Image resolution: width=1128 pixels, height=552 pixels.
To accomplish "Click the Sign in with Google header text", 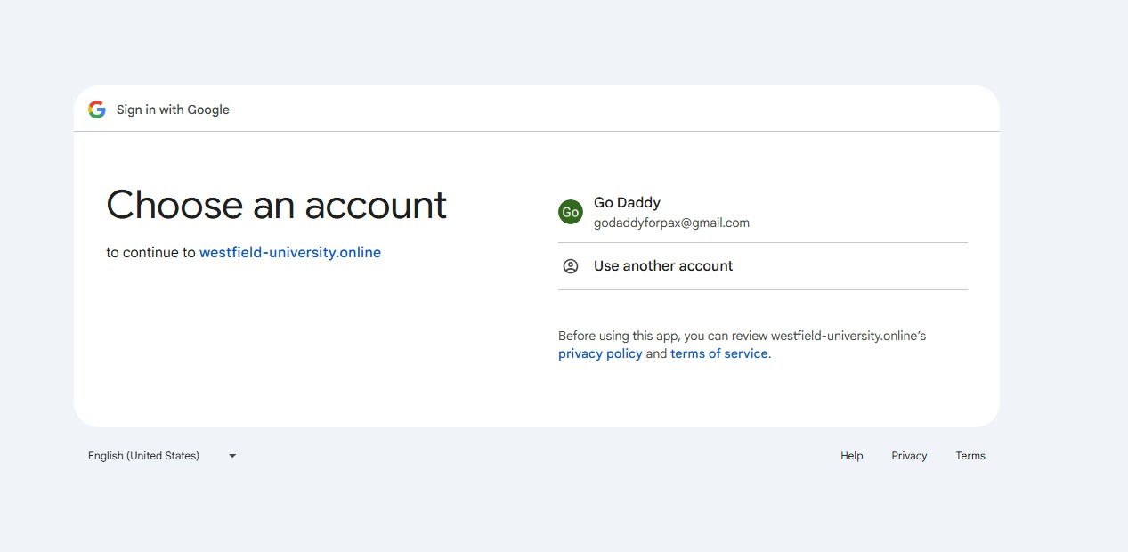I will click(x=172, y=110).
